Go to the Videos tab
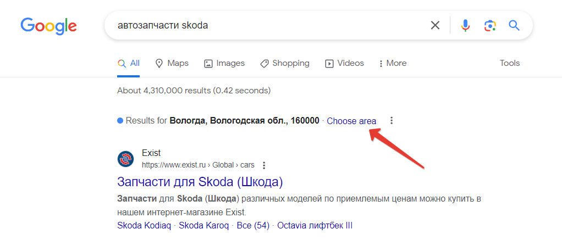Image resolution: width=562 pixels, height=240 pixels. tap(344, 63)
